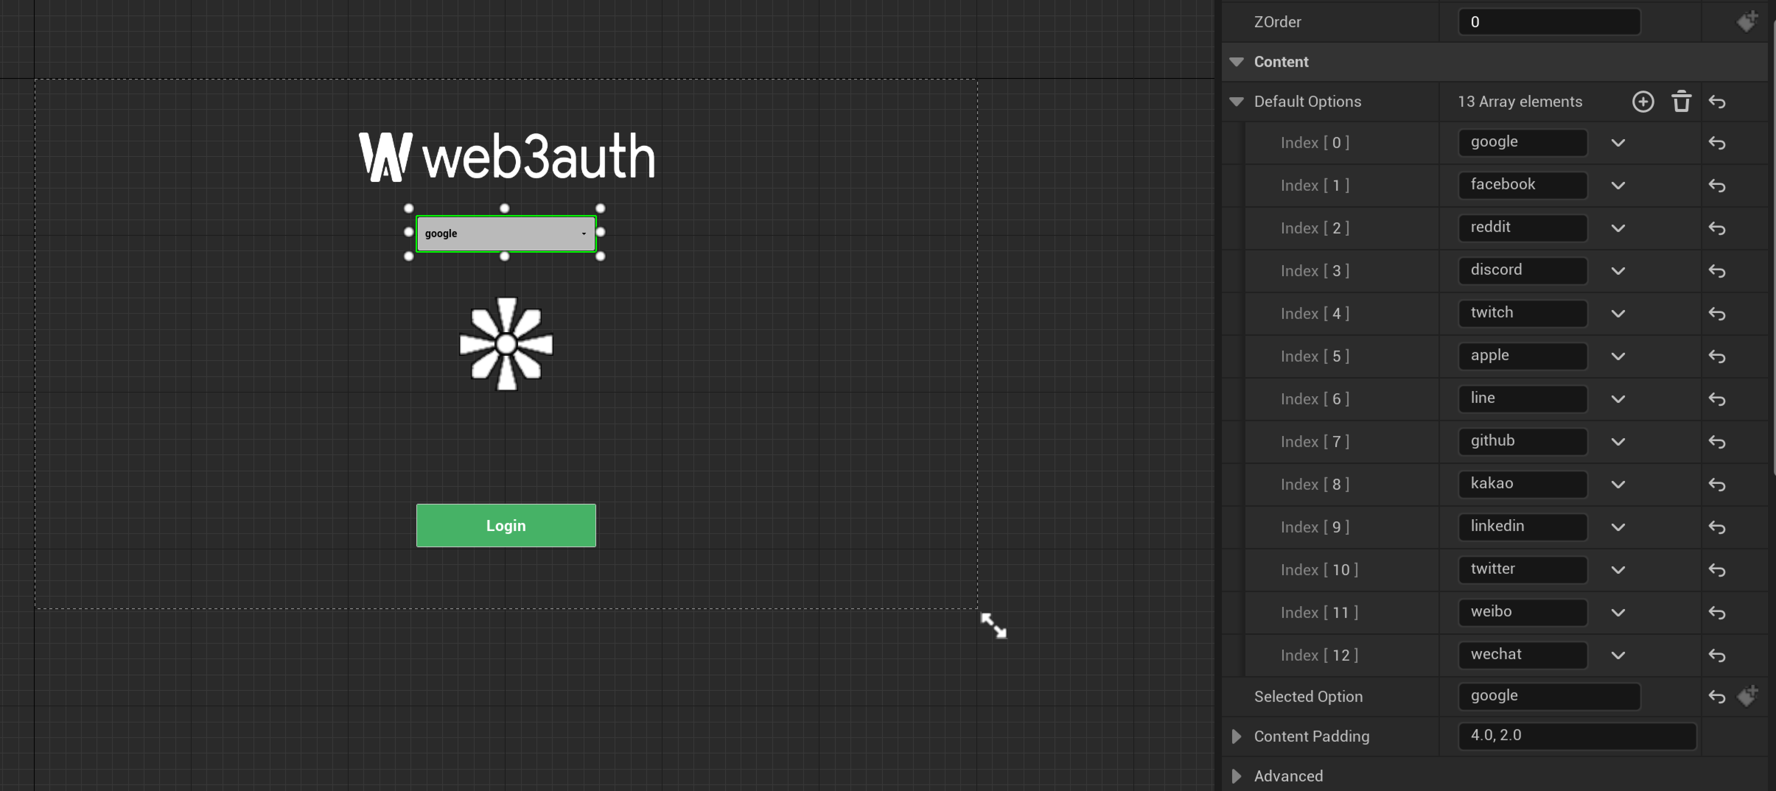Reset the facebook entry at Index 1
The width and height of the screenshot is (1776, 791).
tap(1717, 185)
